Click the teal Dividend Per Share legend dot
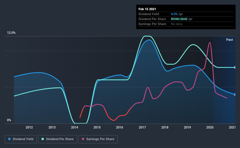The width and height of the screenshot is (240, 148). coord(43,139)
